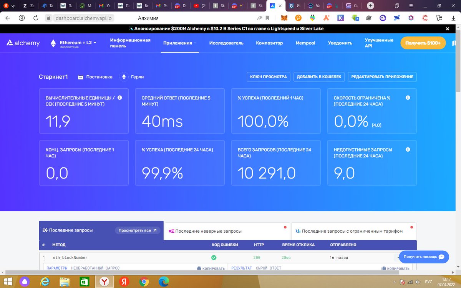Open the Приложения menu
The width and height of the screenshot is (461, 288).
(x=180, y=43)
